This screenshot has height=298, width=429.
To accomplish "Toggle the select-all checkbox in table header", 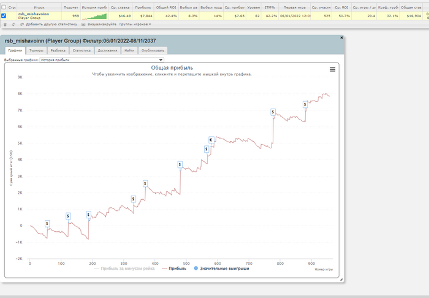I will 4,7.
